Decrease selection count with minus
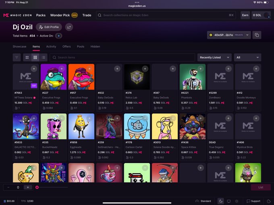 8,187
